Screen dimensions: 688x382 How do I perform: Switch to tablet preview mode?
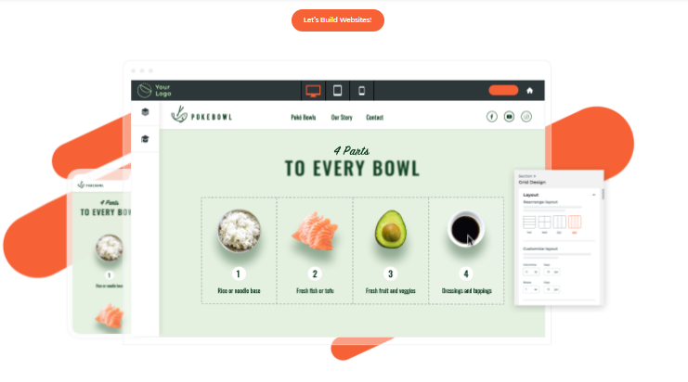coord(337,91)
